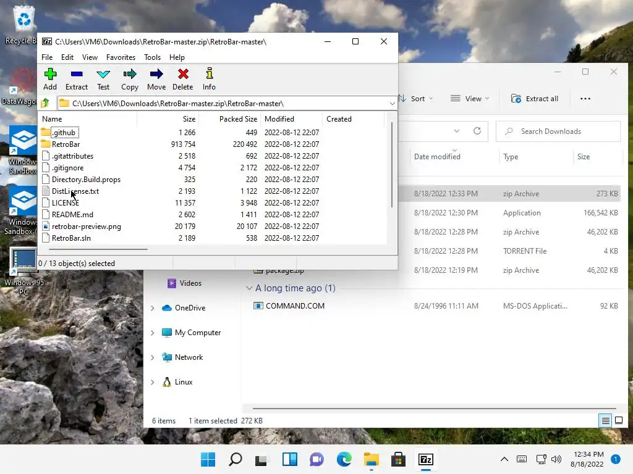This screenshot has height=474, width=633.
Task: Sort 7-Zip list by Name column
Action: 88,119
